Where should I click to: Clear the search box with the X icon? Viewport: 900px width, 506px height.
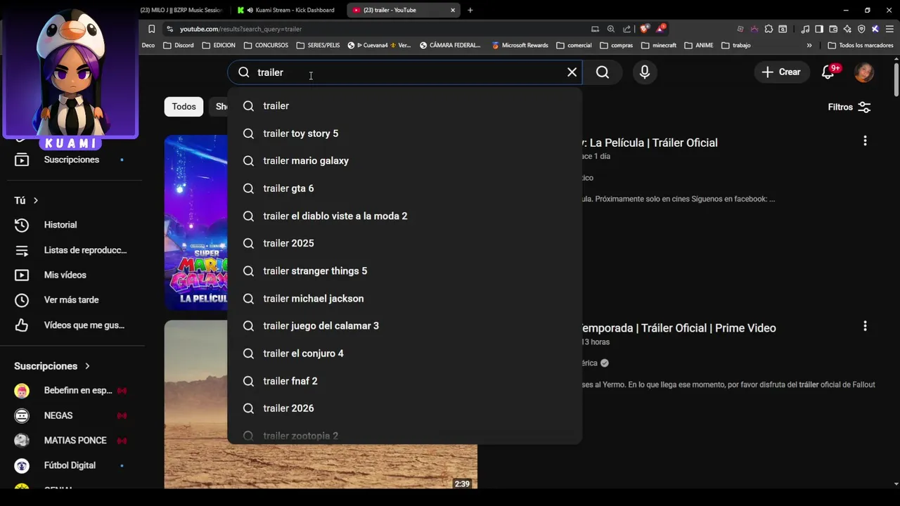pyautogui.click(x=572, y=72)
